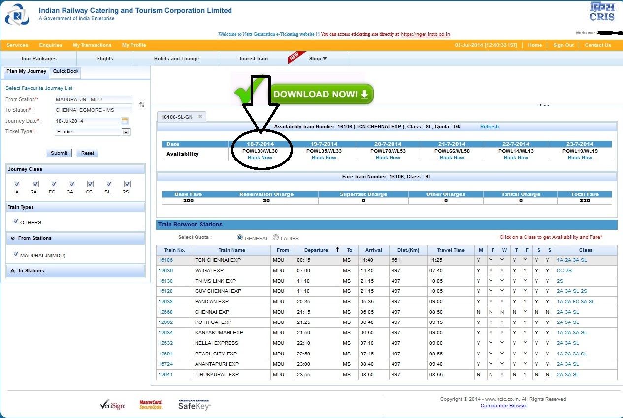Switch to the Plan My Journey tab
623x418 pixels.
pos(27,72)
